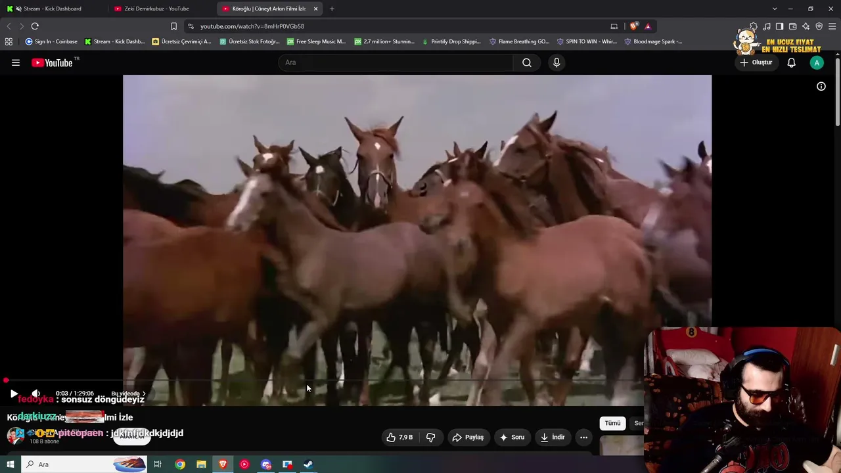Screen dimensions: 841x473
Task: Expand the tab search chevron
Action: click(x=775, y=9)
